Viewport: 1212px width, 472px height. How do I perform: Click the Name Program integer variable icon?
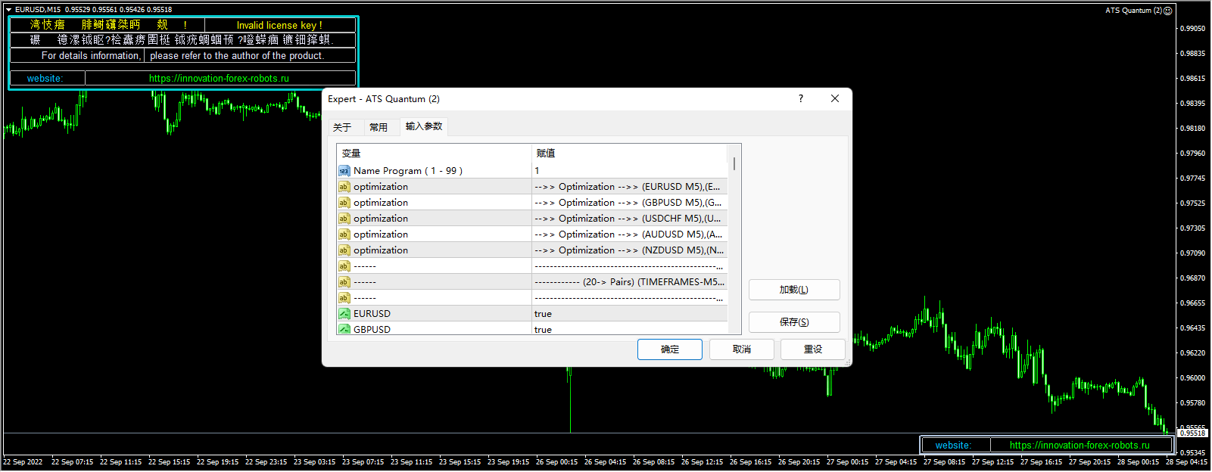(x=344, y=171)
